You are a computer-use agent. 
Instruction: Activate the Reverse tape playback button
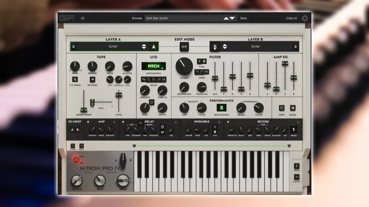(93, 80)
